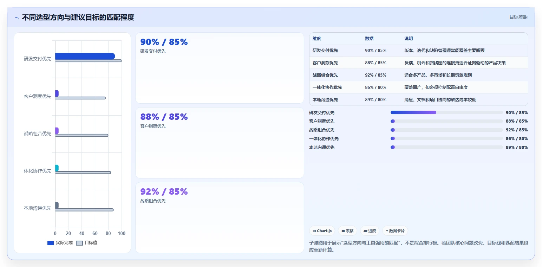Screen dimensions: 542x267
Task: Click the gray target bar for 战略组合优先
Action: tap(81, 135)
